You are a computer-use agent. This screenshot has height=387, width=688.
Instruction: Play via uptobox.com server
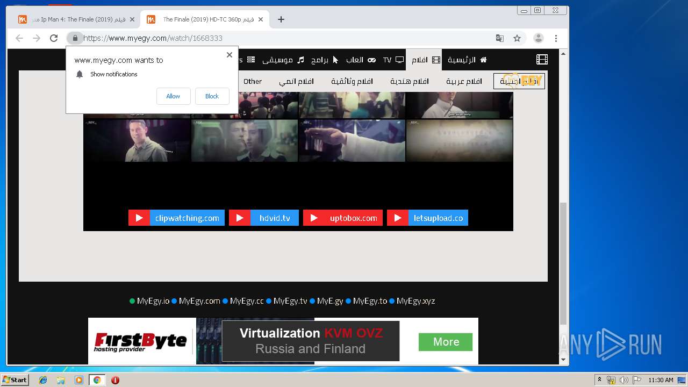(343, 218)
